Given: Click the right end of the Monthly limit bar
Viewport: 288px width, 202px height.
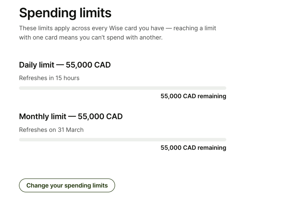Looking at the screenshot, I should 225,140.
